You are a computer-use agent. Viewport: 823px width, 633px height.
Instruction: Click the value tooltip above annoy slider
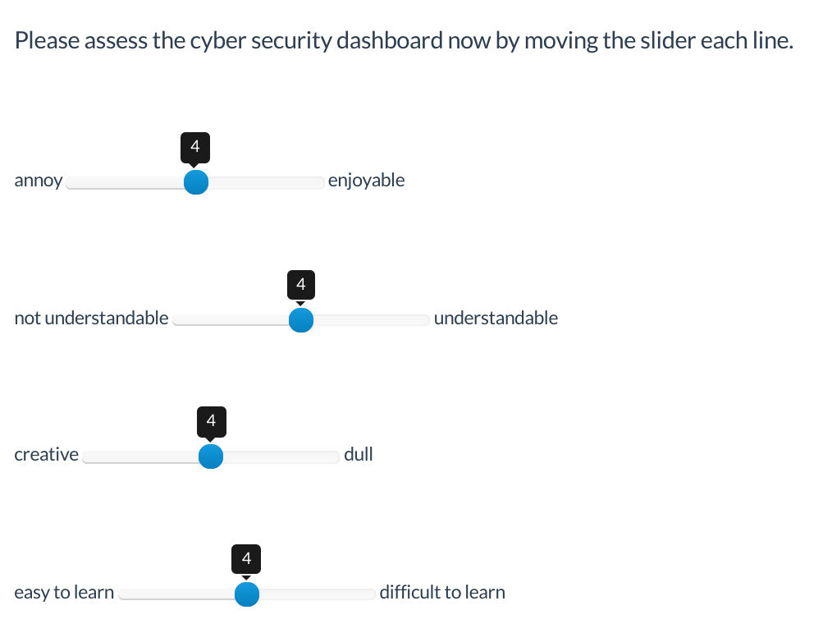194,147
